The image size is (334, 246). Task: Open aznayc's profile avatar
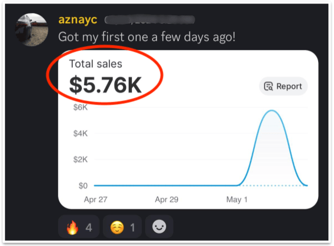31,30
